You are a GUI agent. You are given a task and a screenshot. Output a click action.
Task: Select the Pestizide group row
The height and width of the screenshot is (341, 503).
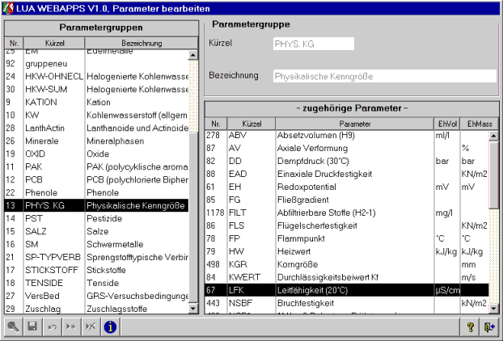point(97,218)
